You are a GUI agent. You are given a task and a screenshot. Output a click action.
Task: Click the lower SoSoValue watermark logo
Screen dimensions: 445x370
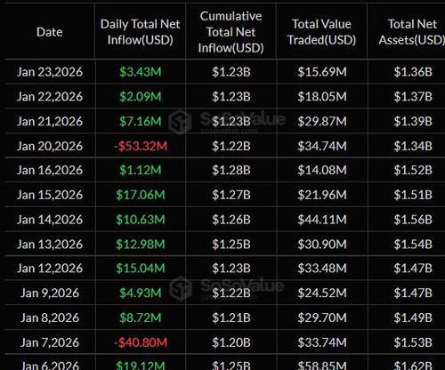point(227,288)
